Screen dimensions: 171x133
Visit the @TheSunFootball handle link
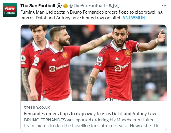coord(87,6)
